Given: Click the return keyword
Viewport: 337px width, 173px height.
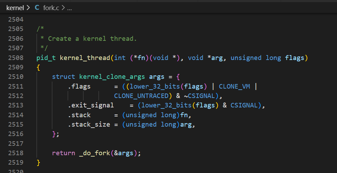Looking at the screenshot, I should [64, 153].
